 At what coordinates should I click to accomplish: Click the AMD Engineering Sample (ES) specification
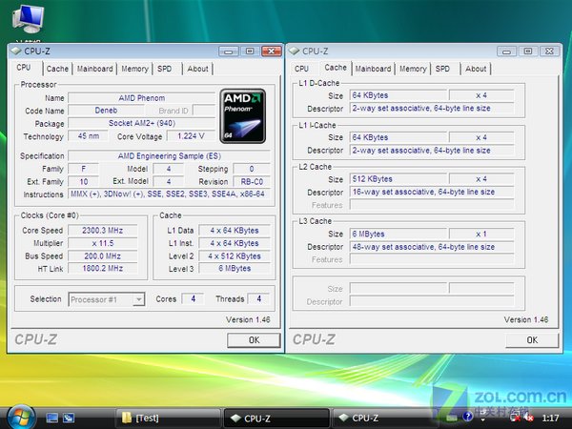[x=170, y=156]
